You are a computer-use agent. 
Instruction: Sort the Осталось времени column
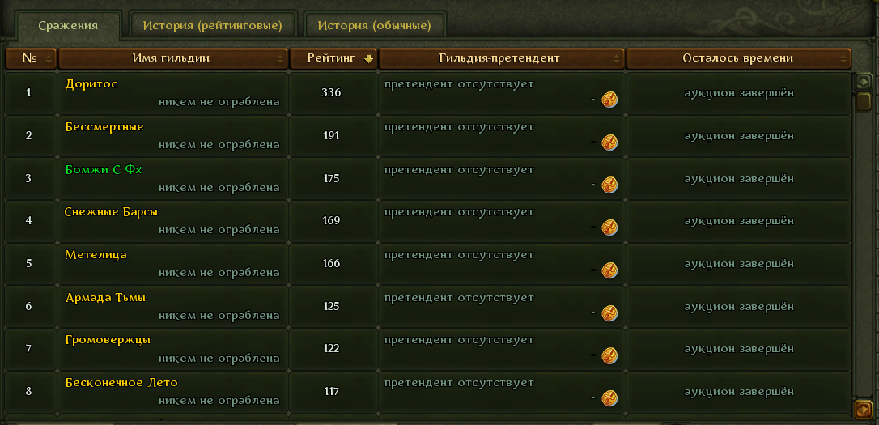738,58
